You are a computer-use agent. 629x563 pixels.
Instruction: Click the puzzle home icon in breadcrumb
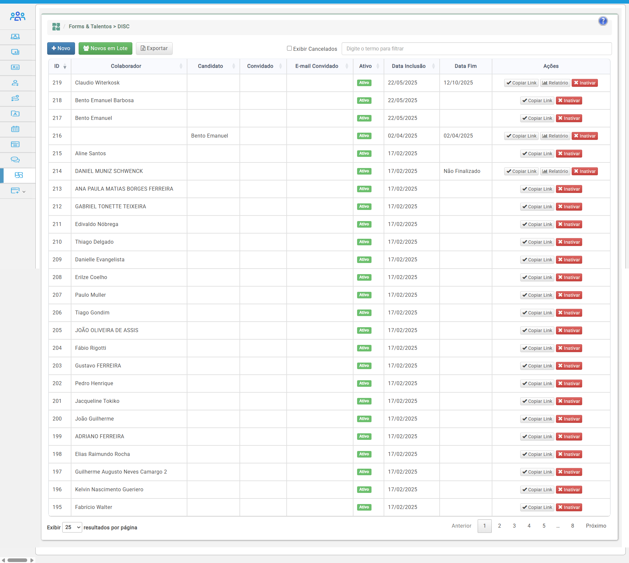point(56,27)
